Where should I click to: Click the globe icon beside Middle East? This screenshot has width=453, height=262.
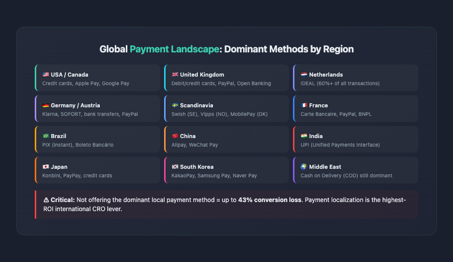pos(304,167)
